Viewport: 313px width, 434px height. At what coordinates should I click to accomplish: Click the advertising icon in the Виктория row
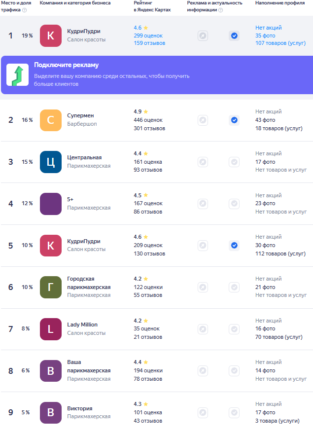coord(203,412)
